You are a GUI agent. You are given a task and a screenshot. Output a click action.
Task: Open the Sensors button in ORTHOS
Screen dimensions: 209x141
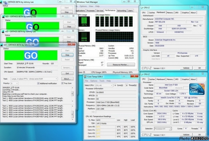pyautogui.click(x=67, y=68)
